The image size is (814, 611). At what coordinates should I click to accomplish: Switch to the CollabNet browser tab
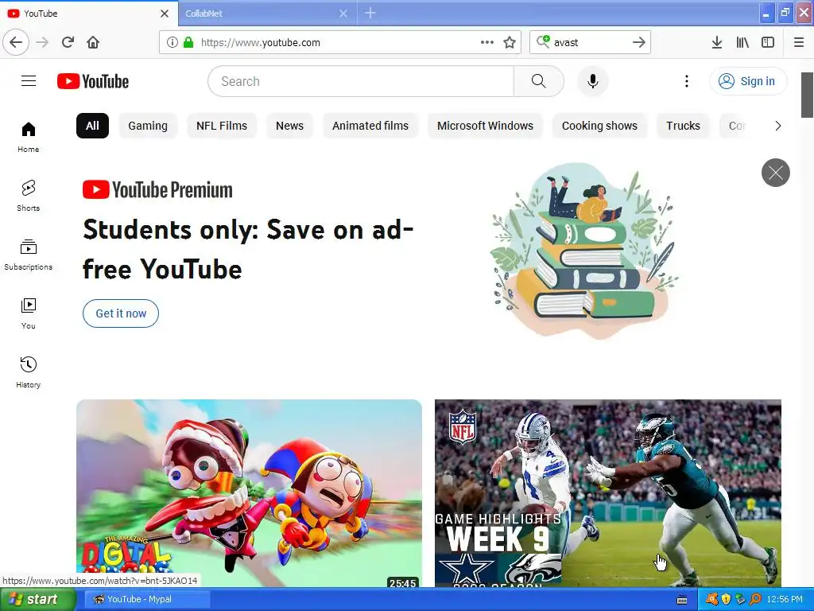[260, 14]
